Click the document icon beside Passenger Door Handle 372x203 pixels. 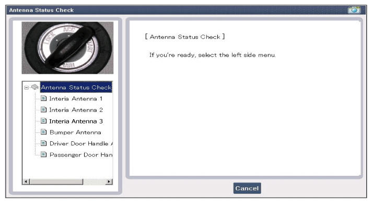point(43,154)
